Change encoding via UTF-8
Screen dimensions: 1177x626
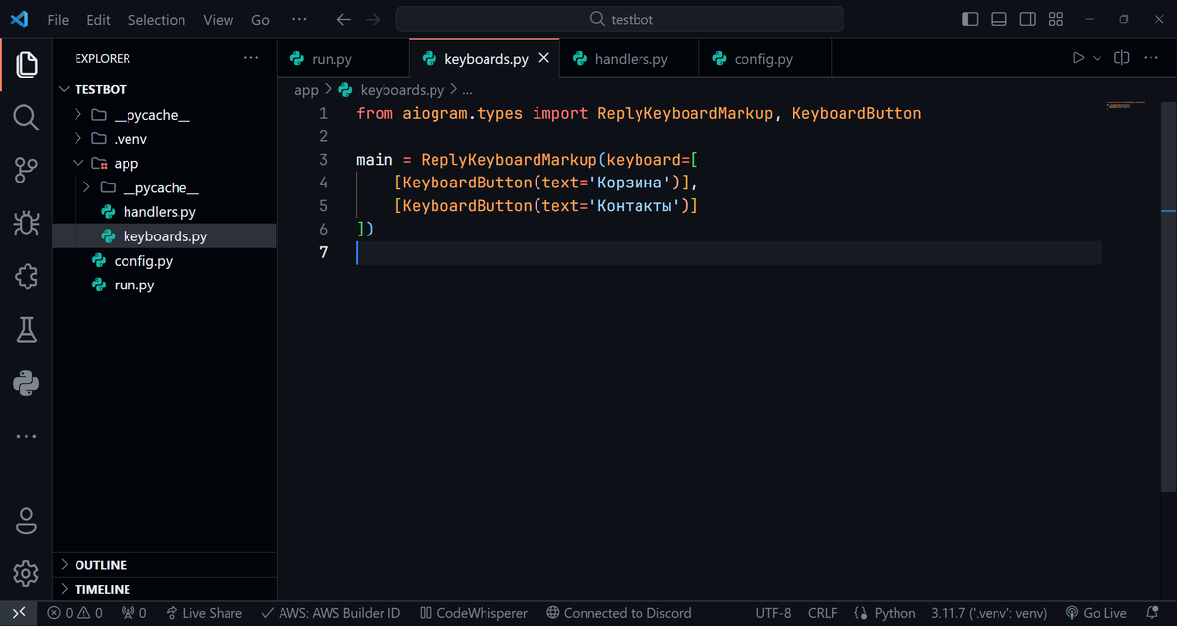[x=773, y=613]
